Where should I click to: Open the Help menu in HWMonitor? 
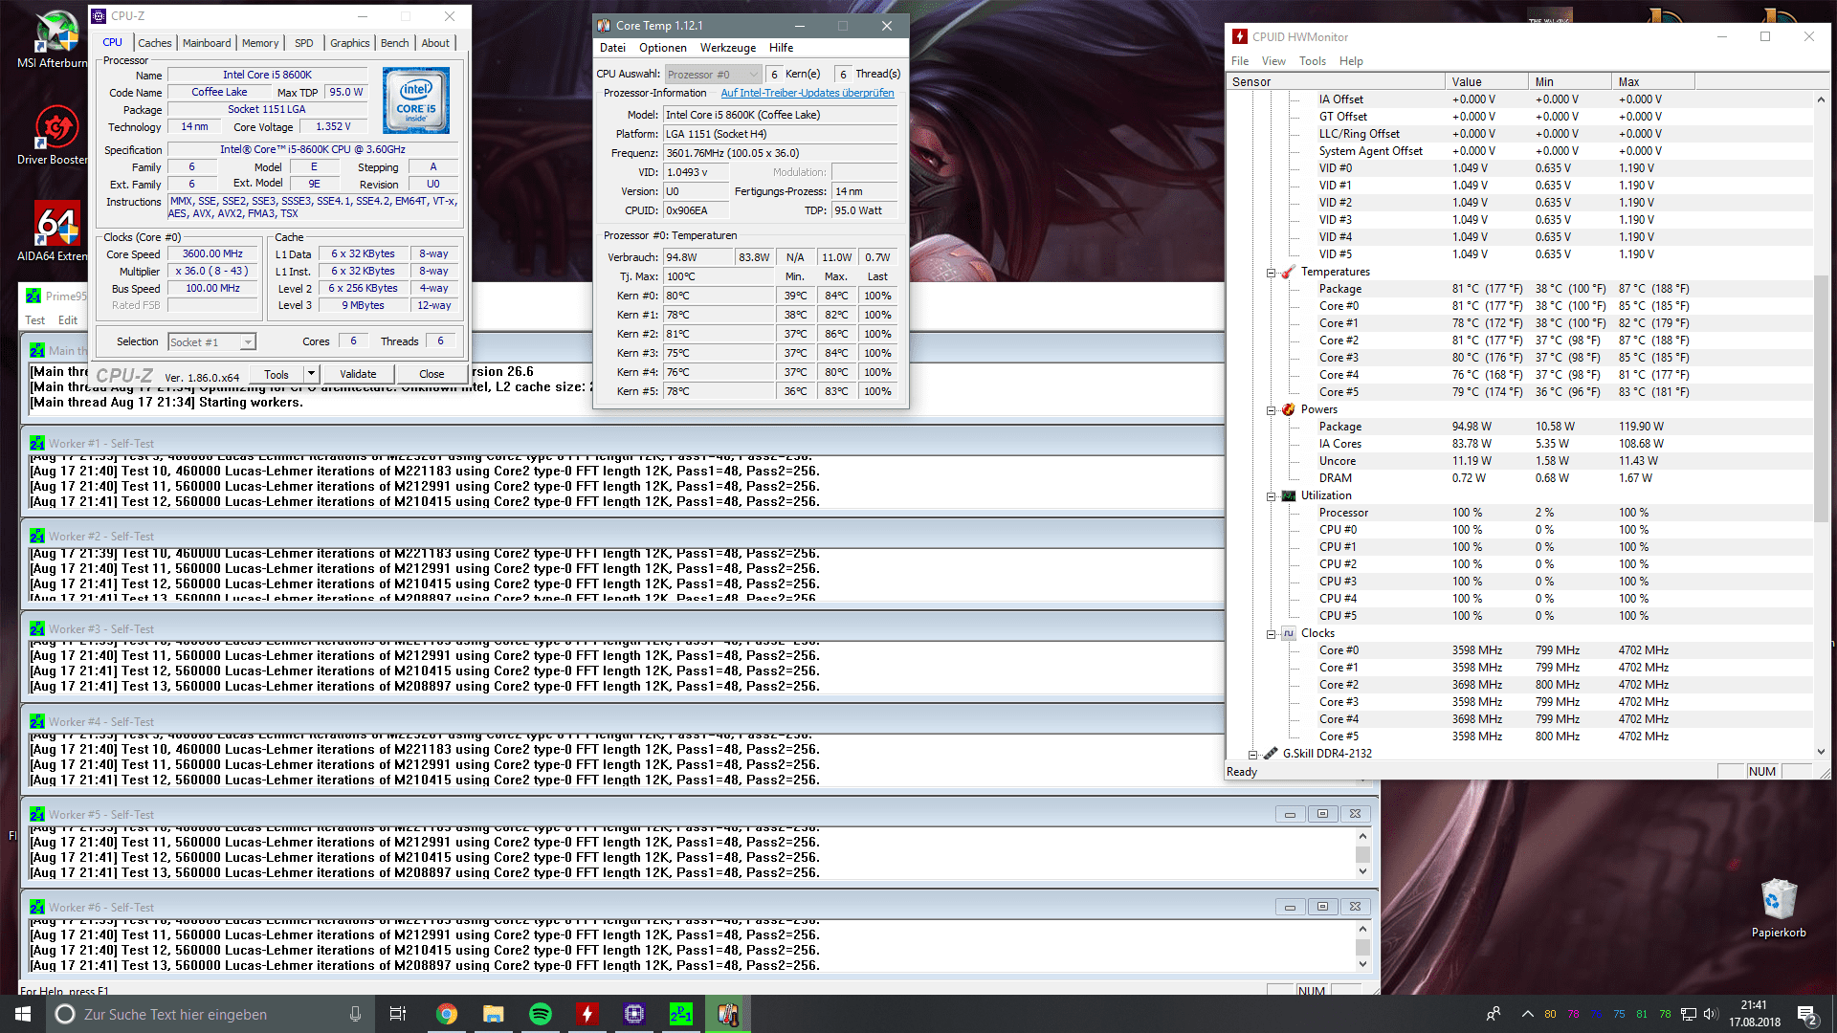point(1351,61)
